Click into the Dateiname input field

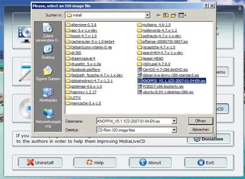(x=134, y=121)
